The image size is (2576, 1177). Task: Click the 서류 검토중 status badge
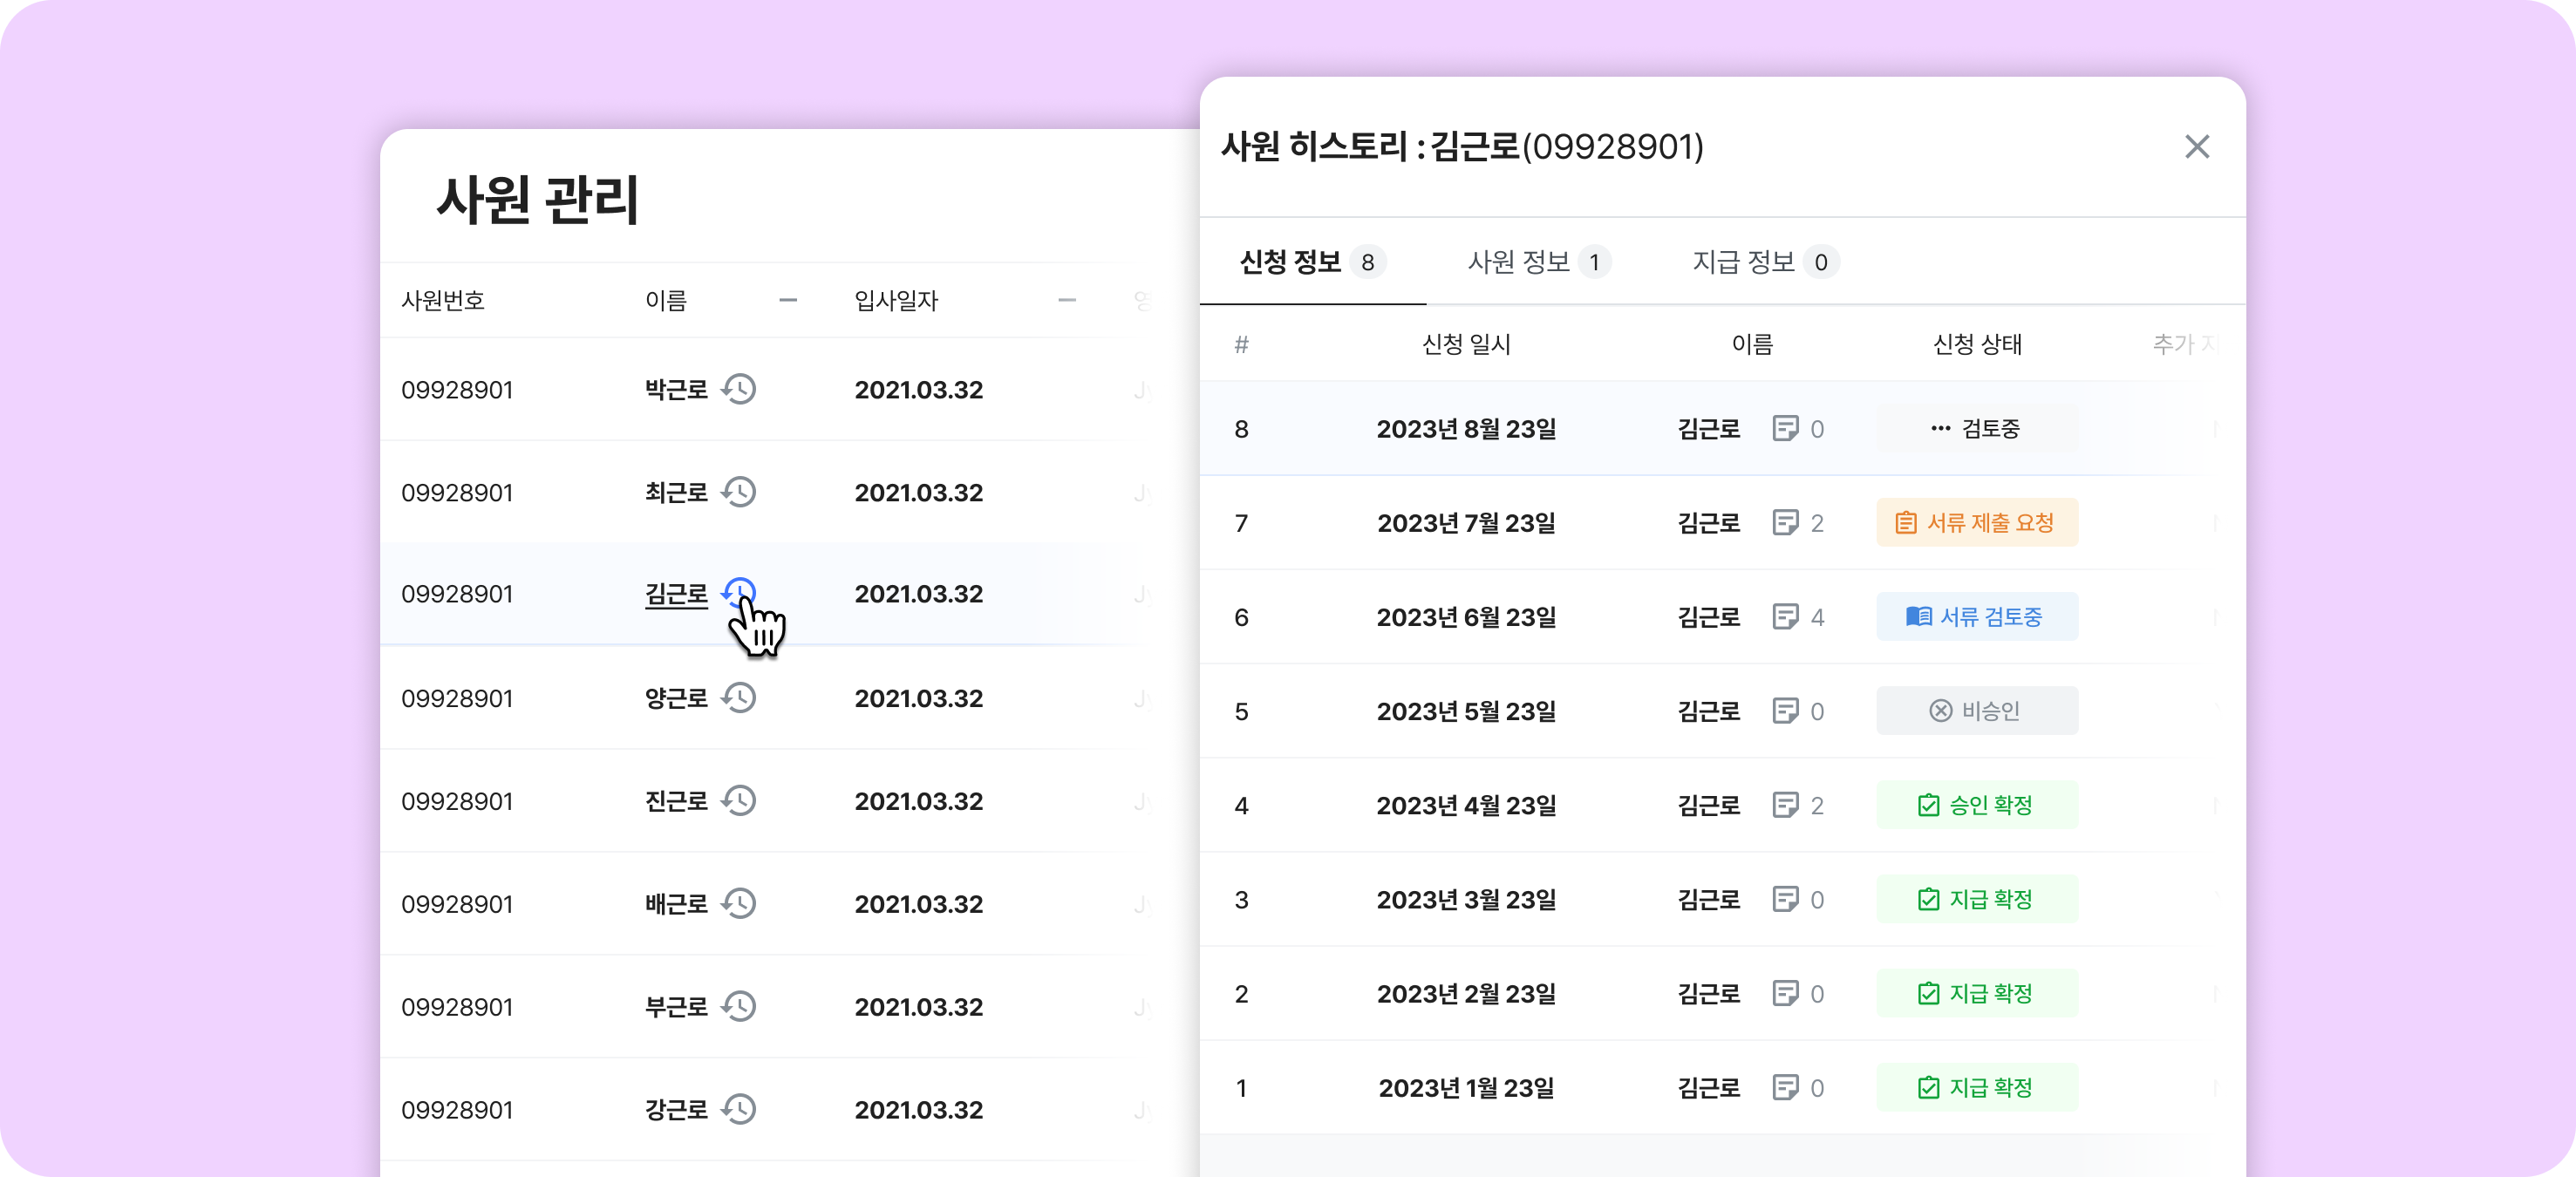(1976, 617)
